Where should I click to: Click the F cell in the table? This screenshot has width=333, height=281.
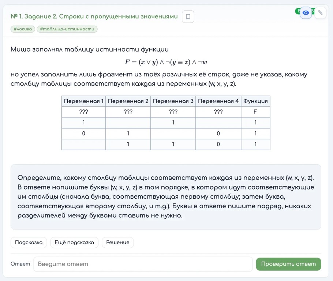(255, 112)
